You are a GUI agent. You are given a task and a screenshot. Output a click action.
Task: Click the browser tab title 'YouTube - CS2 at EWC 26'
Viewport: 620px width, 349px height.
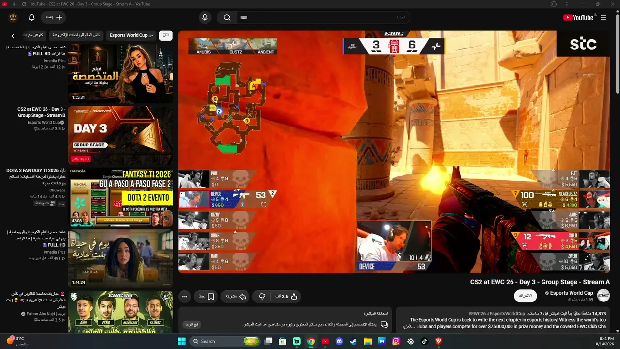tap(90, 4)
